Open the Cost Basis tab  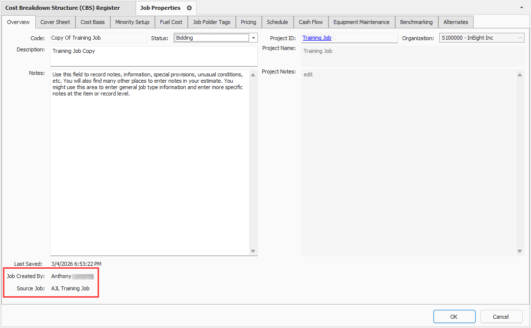[93, 22]
